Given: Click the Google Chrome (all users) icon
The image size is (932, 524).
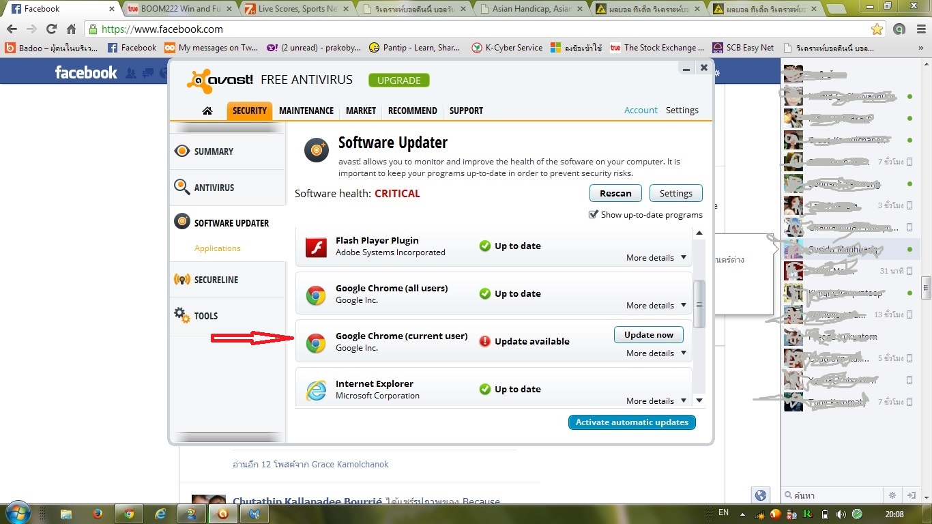Looking at the screenshot, I should [316, 295].
